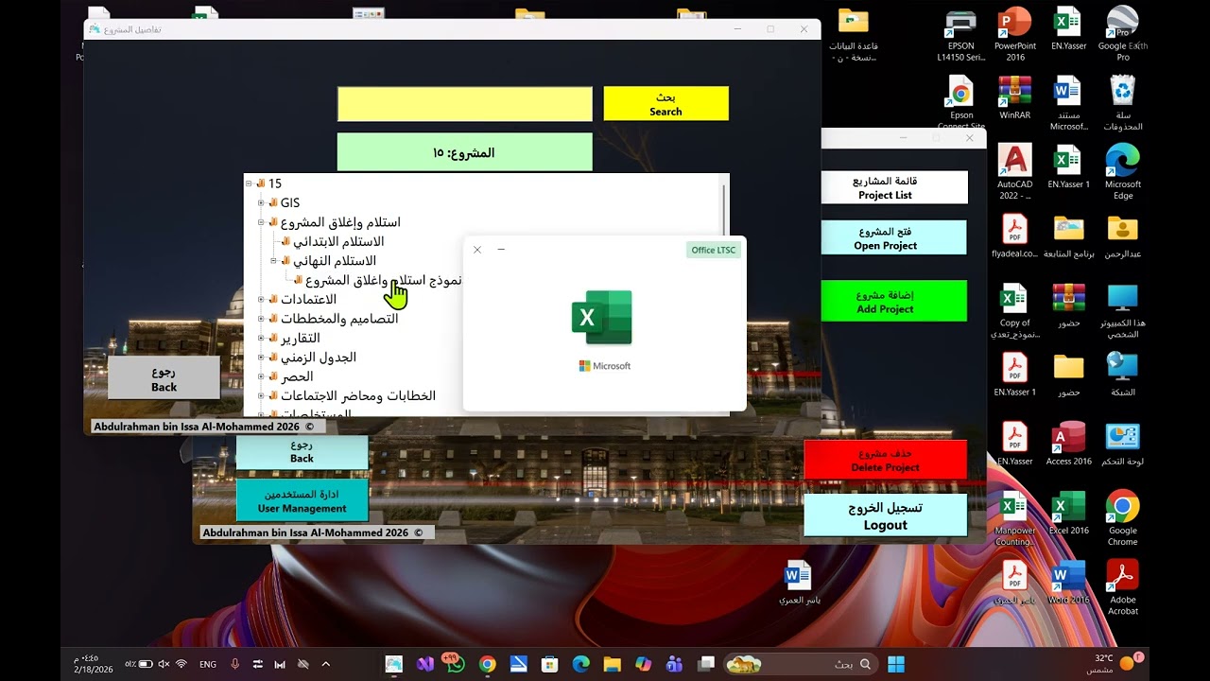Image resolution: width=1210 pixels, height=681 pixels.
Task: Open the Manpower Counting Excel file
Action: 1014,518
